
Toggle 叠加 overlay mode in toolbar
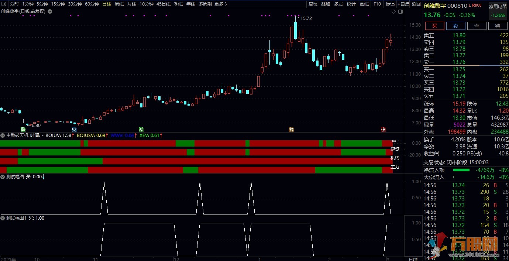click(326, 4)
